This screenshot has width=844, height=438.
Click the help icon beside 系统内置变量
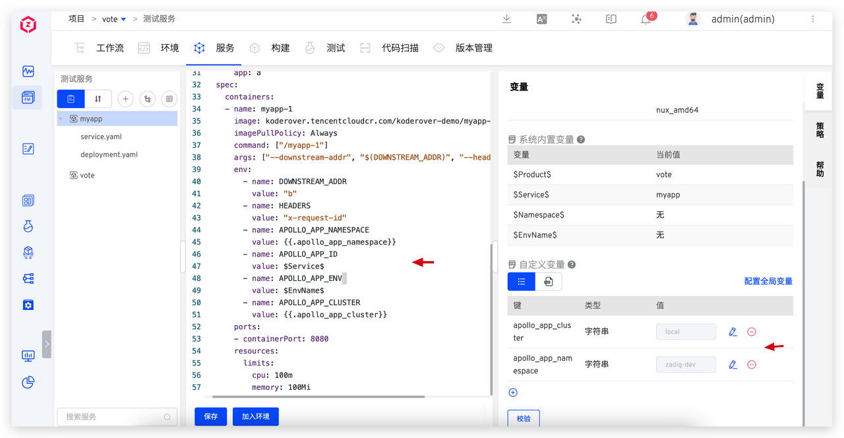pyautogui.click(x=581, y=140)
